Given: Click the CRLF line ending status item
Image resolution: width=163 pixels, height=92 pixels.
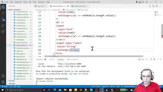Looking at the screenshot, I should pyautogui.click(x=118, y=86).
